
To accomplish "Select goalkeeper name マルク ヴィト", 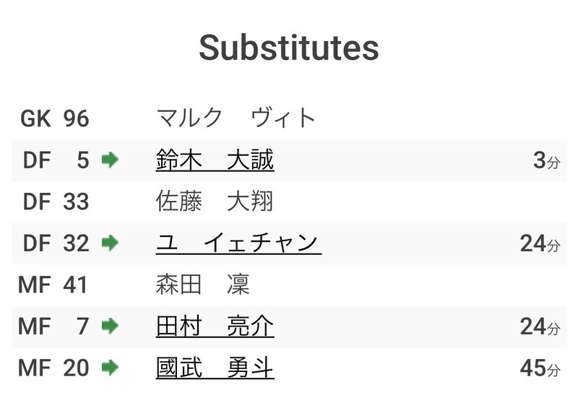I will pyautogui.click(x=236, y=118).
